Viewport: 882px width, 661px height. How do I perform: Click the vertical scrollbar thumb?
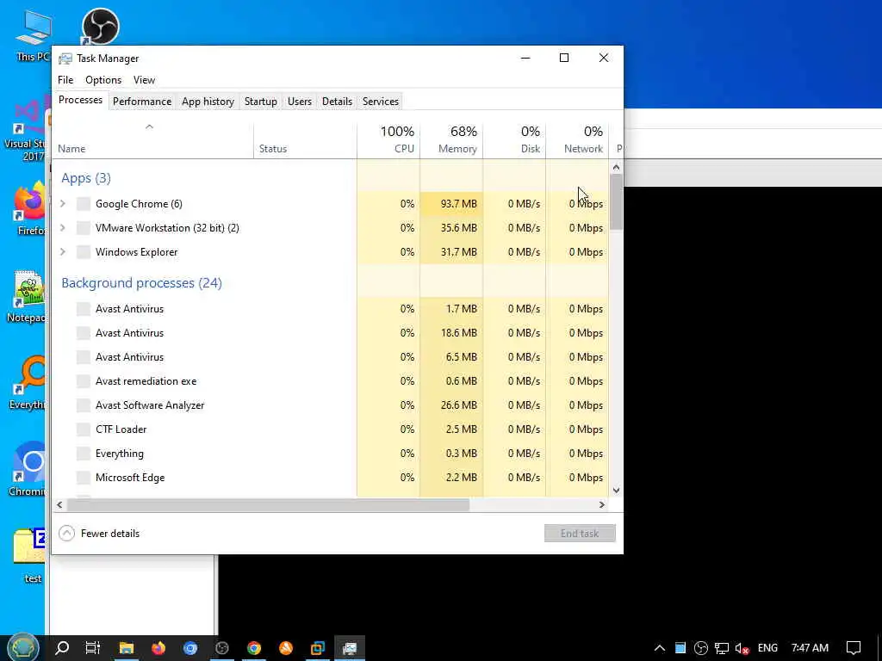click(x=616, y=201)
